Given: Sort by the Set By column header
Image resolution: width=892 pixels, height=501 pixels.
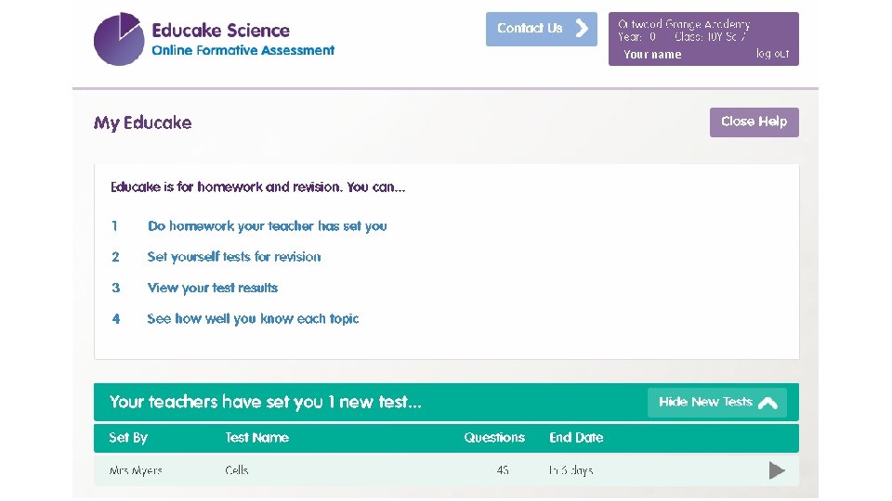Looking at the screenshot, I should (x=128, y=437).
